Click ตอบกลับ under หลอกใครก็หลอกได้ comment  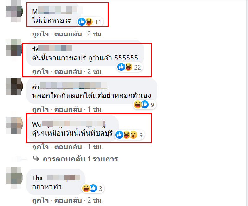point(68,109)
